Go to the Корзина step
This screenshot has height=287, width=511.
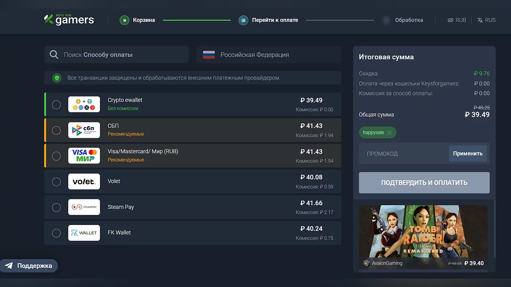(144, 20)
